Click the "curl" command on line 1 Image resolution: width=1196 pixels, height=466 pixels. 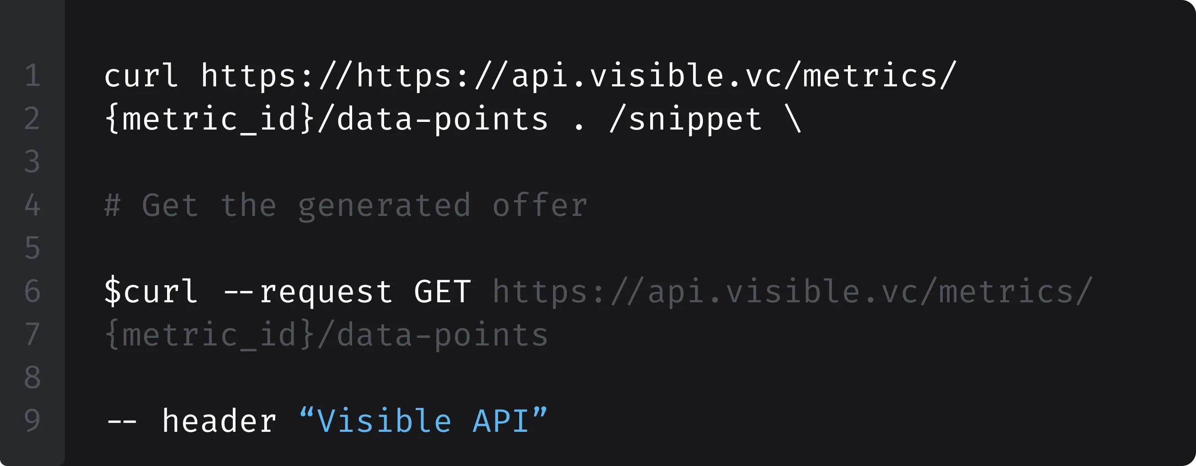click(141, 76)
